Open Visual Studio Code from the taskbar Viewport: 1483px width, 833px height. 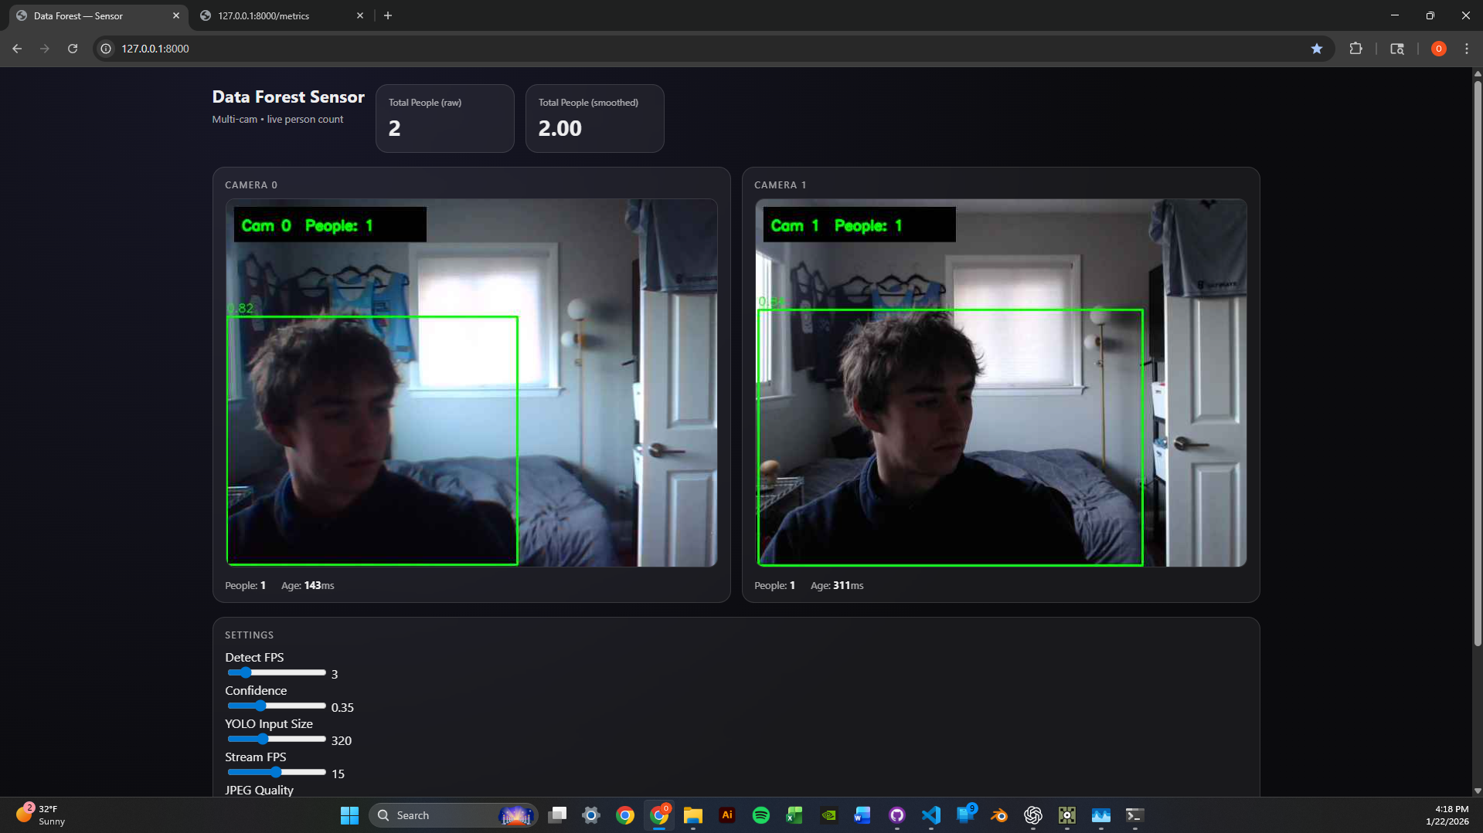[931, 815]
